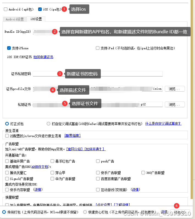The width and height of the screenshot is (195, 219).
Task: Select the 传统打包 radio option
Action: click(4, 212)
